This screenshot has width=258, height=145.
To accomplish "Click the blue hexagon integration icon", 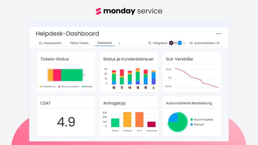I will coord(180,43).
